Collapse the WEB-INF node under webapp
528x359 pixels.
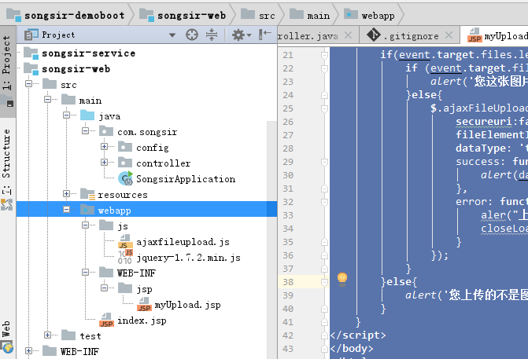point(85,272)
